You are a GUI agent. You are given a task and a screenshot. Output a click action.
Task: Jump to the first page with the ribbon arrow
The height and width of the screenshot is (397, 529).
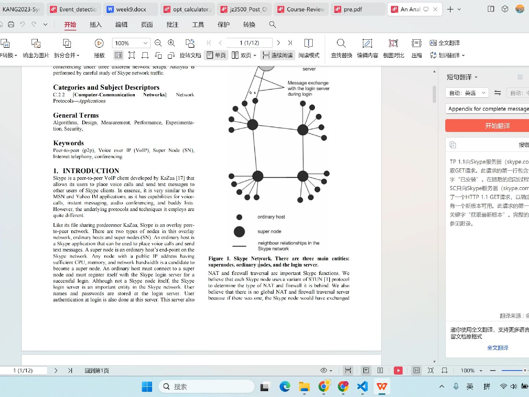pos(209,43)
